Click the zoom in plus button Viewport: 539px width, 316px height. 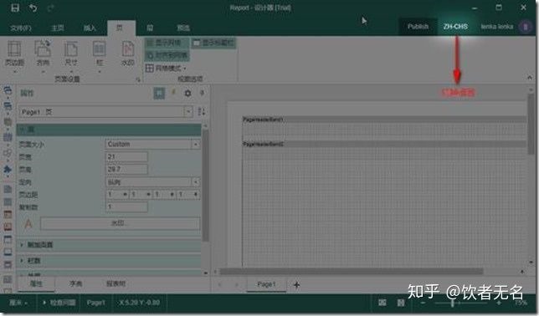pos(499,303)
